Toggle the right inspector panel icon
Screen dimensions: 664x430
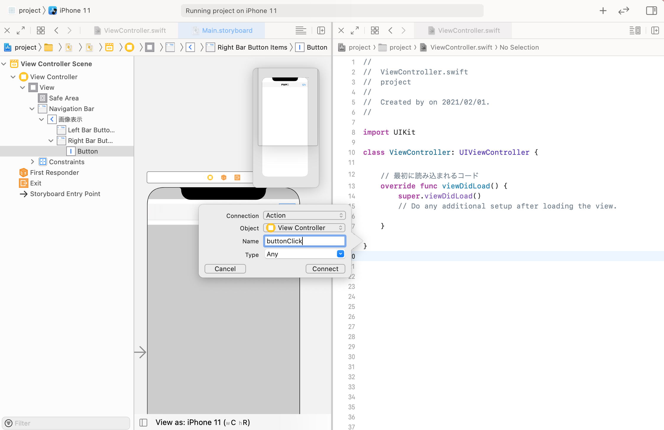(x=651, y=11)
